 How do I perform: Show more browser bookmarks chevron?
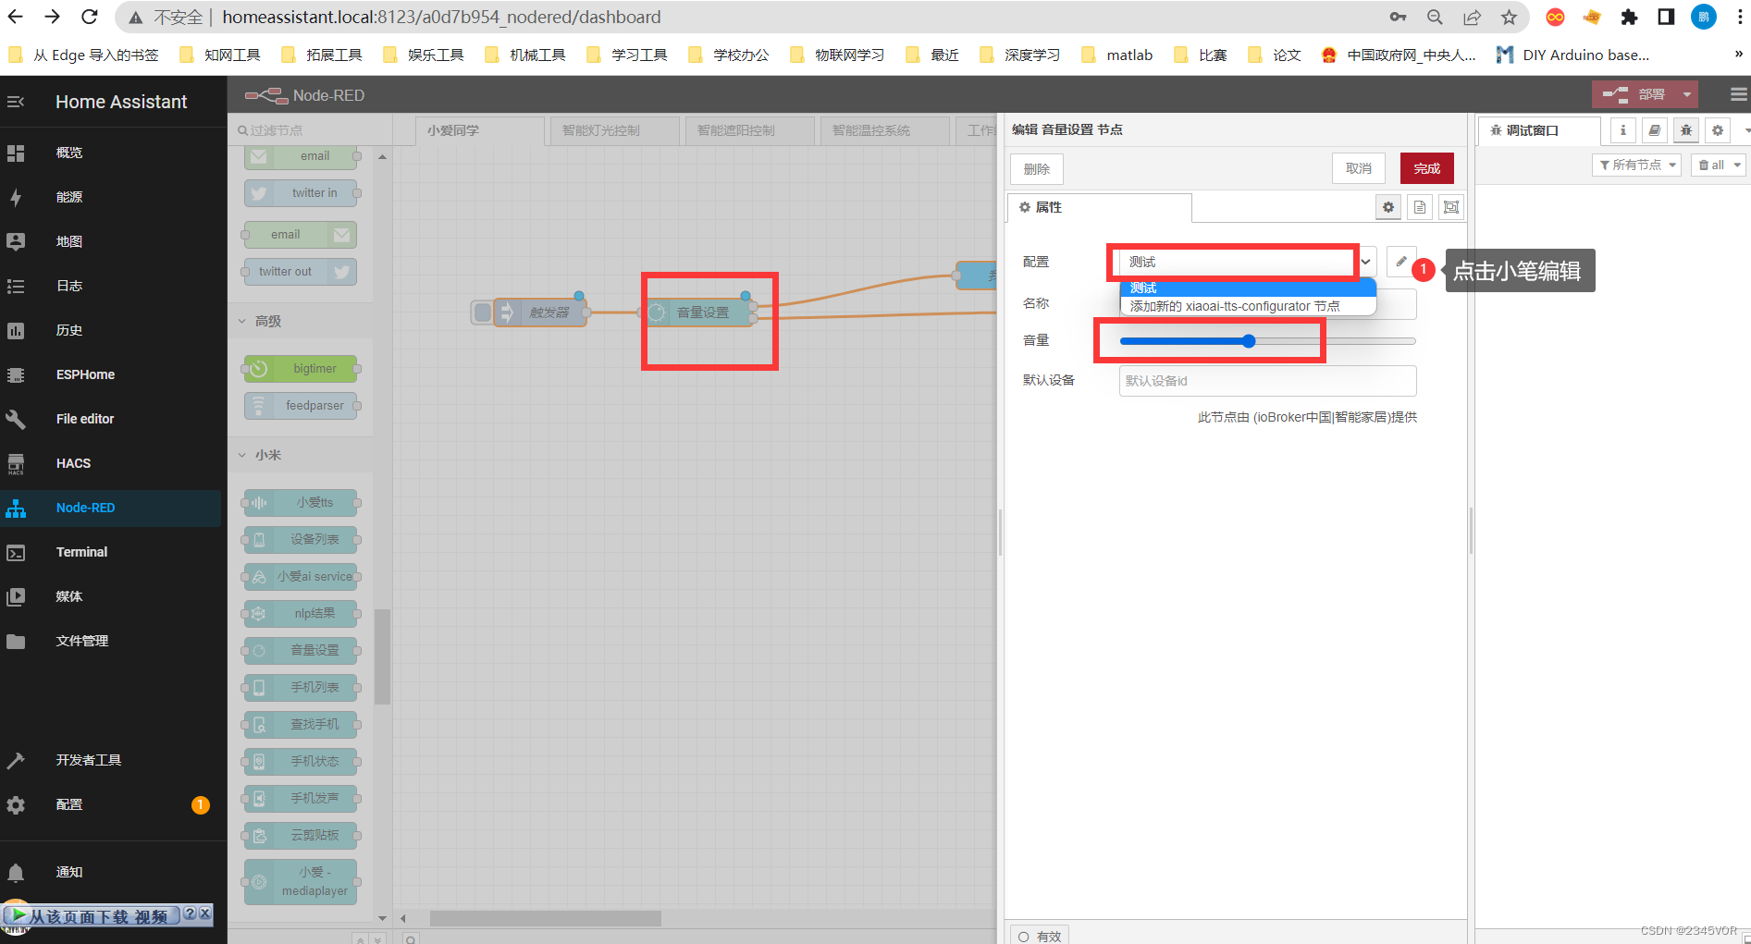click(x=1738, y=55)
